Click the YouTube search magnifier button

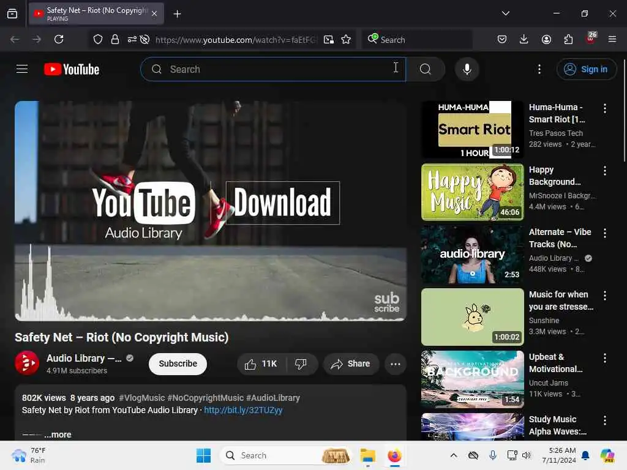point(426,69)
